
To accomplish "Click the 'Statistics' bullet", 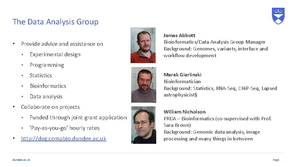I will 41,75.
